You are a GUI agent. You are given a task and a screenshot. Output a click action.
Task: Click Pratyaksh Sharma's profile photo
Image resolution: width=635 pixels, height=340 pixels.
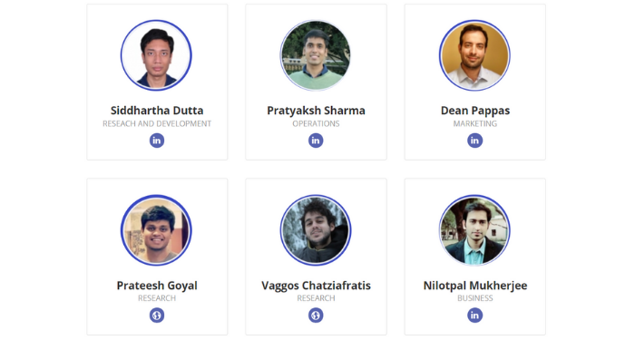(316, 55)
